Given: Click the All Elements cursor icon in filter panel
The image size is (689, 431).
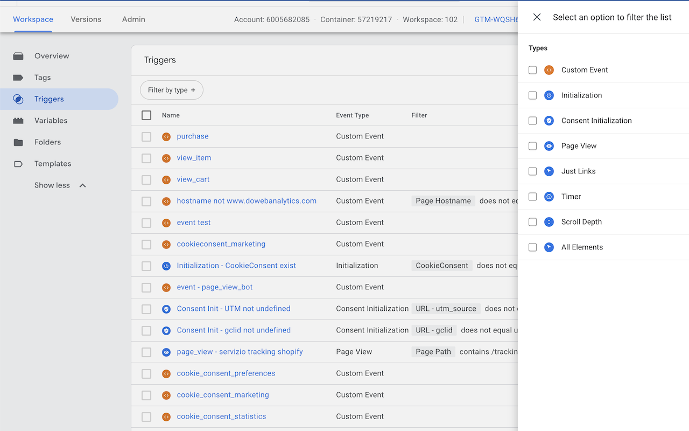Looking at the screenshot, I should pyautogui.click(x=549, y=247).
